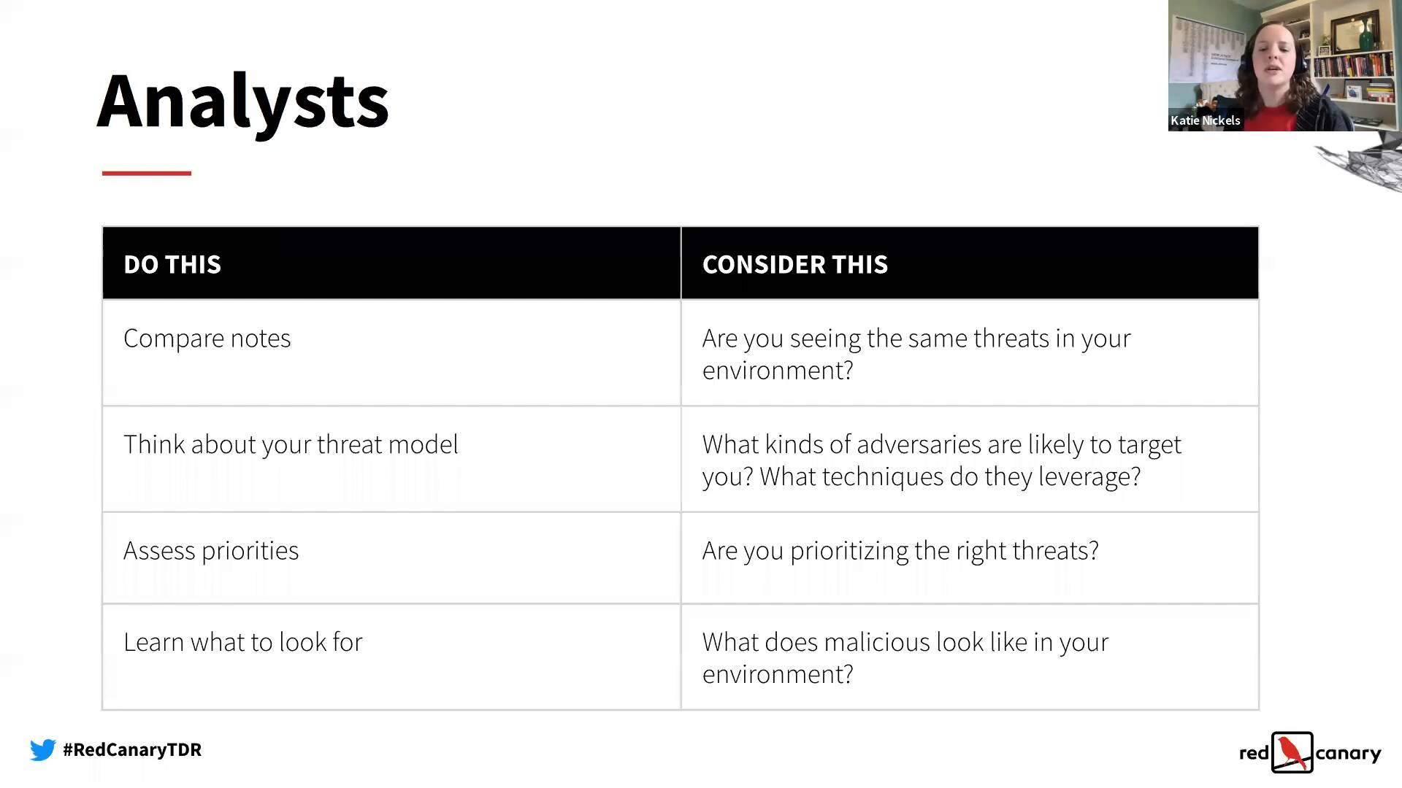The height and width of the screenshot is (788, 1402).
Task: Click the Katie Nickels name label
Action: pos(1205,120)
